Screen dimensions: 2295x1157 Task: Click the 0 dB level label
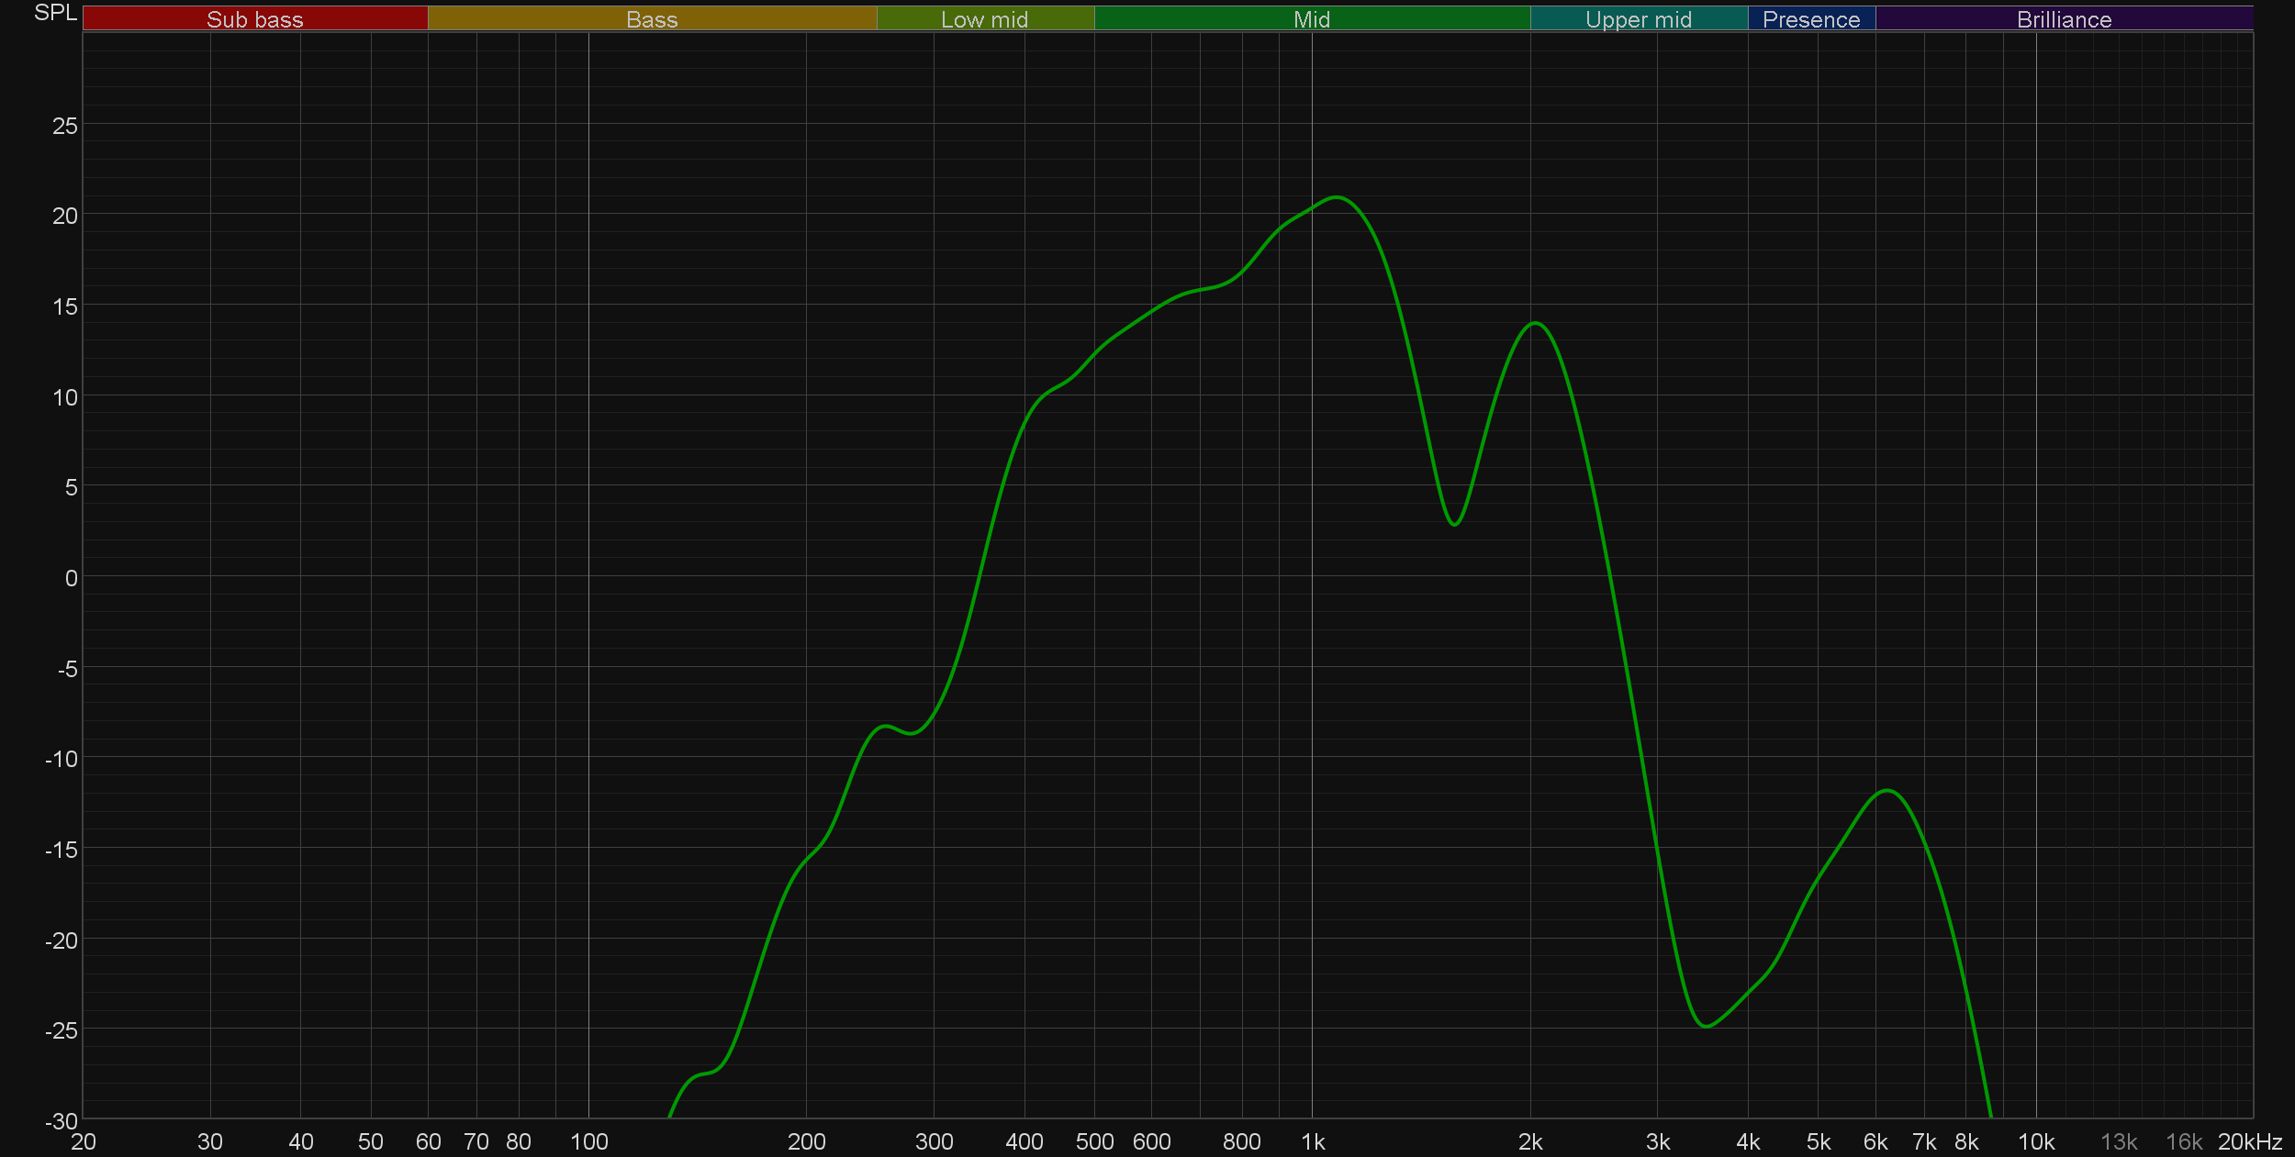tap(71, 579)
